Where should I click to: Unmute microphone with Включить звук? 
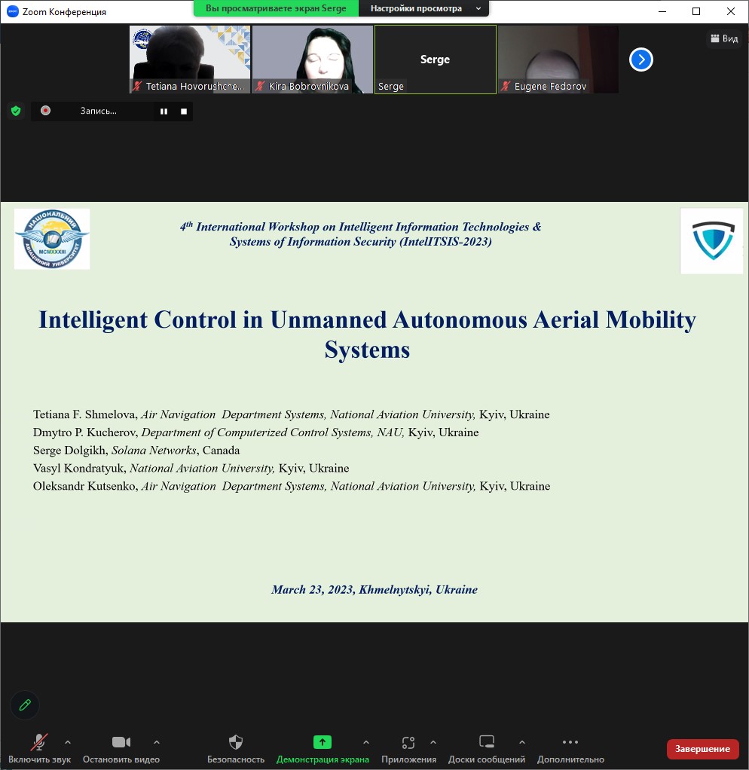(x=39, y=742)
